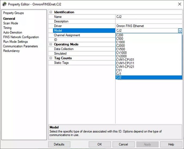The height and width of the screenshot is (149, 184).
Task: Choose highlighted CJ2 in the model list
Action: [x=149, y=77]
